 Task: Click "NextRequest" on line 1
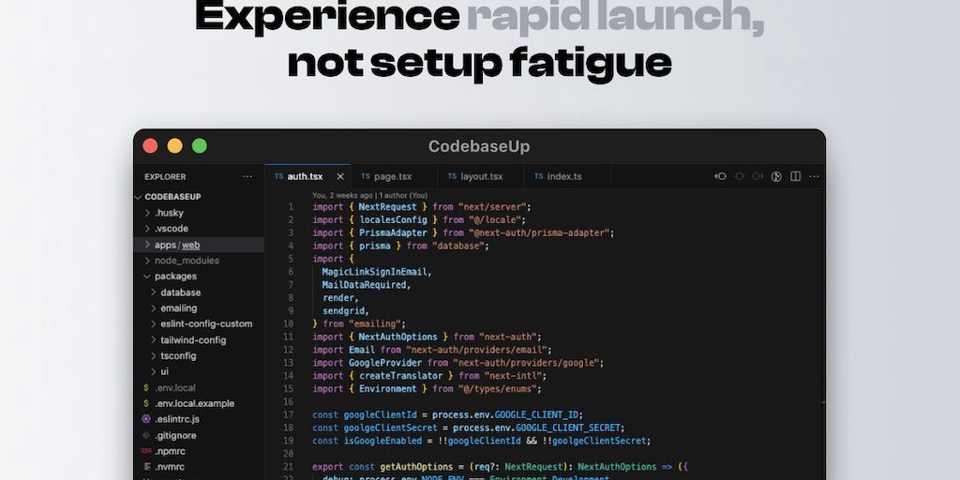[387, 207]
